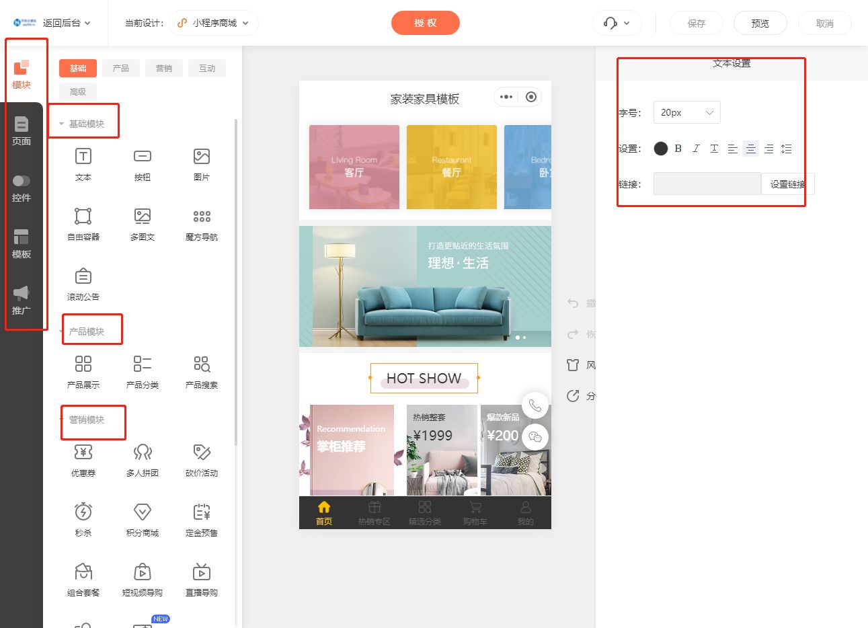Tap the 首页 home tab in preview
The width and height of the screenshot is (868, 628).
pyautogui.click(x=324, y=513)
